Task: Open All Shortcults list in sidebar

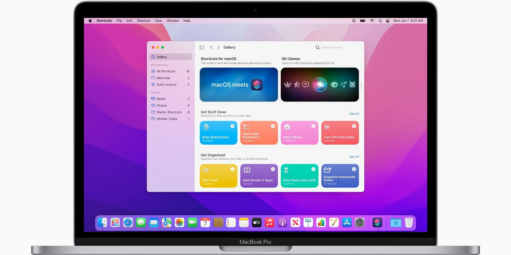Action: click(171, 71)
